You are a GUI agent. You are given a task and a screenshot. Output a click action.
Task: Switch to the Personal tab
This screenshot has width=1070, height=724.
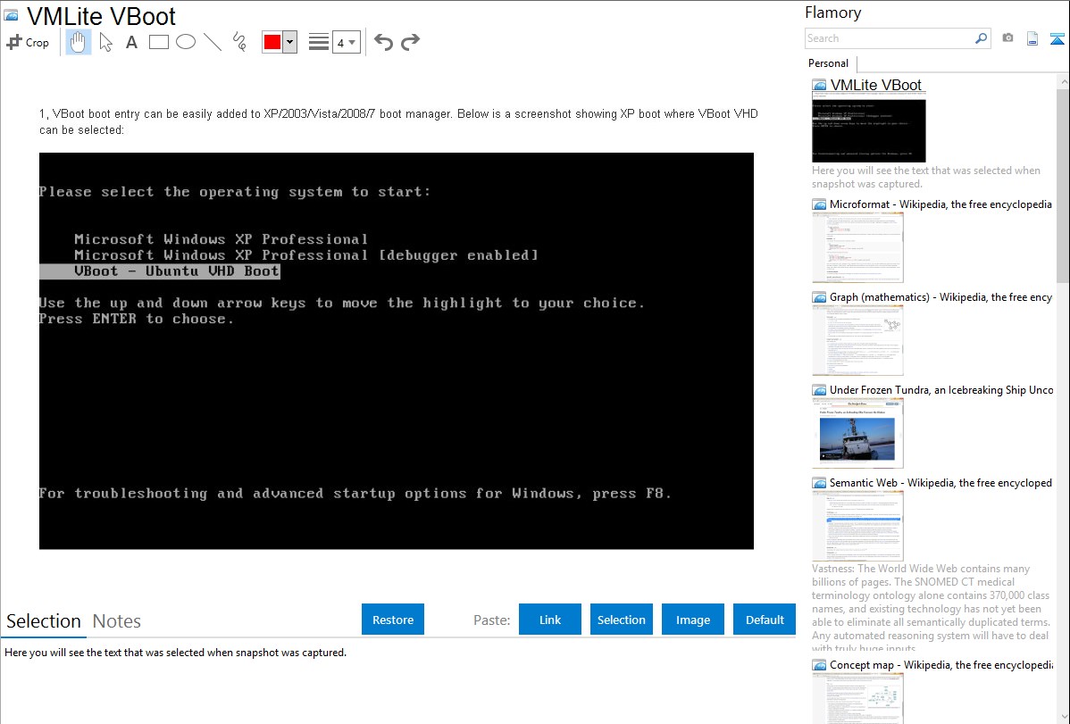pyautogui.click(x=829, y=63)
